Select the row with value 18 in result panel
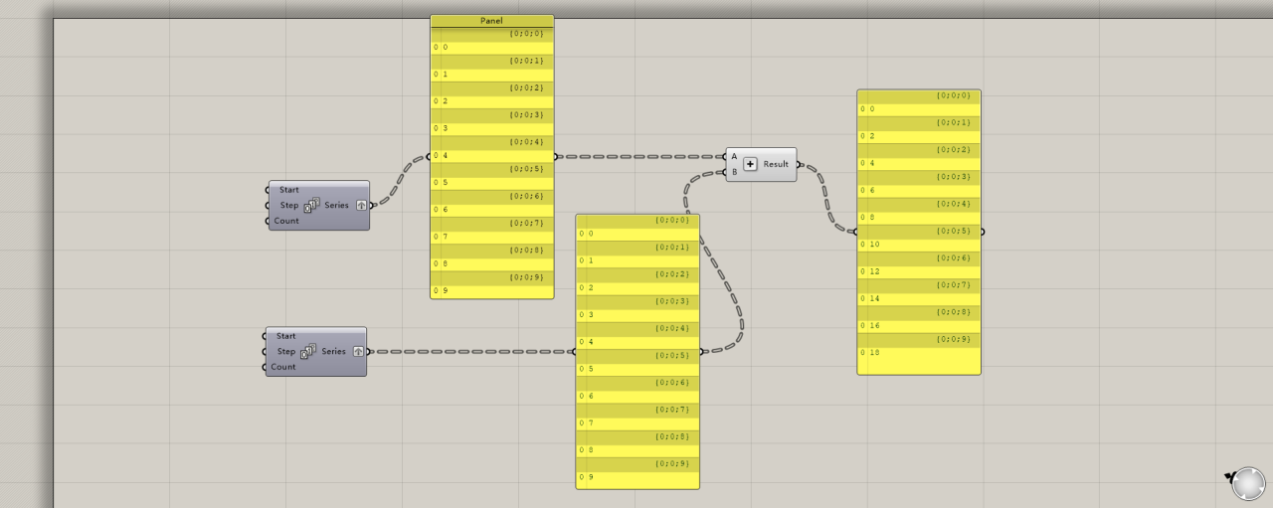Screen dimensions: 1273x508 [x=919, y=353]
